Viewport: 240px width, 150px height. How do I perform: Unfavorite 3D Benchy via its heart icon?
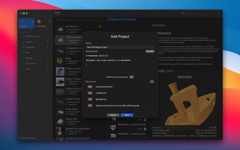(100, 27)
